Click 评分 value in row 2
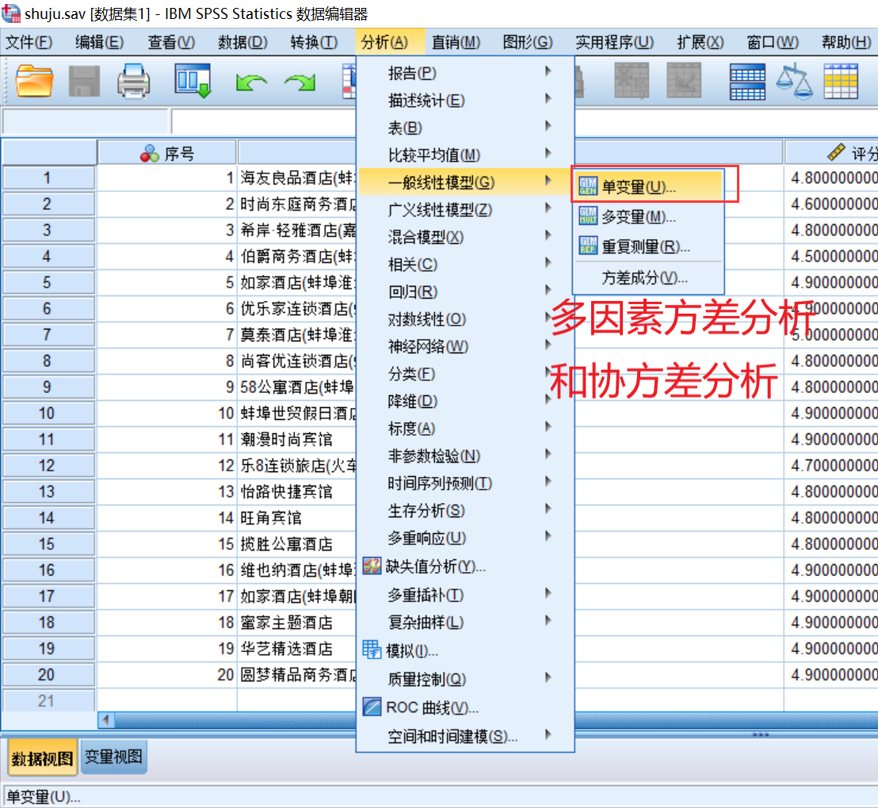Screen dimensions: 878x808 [831, 204]
